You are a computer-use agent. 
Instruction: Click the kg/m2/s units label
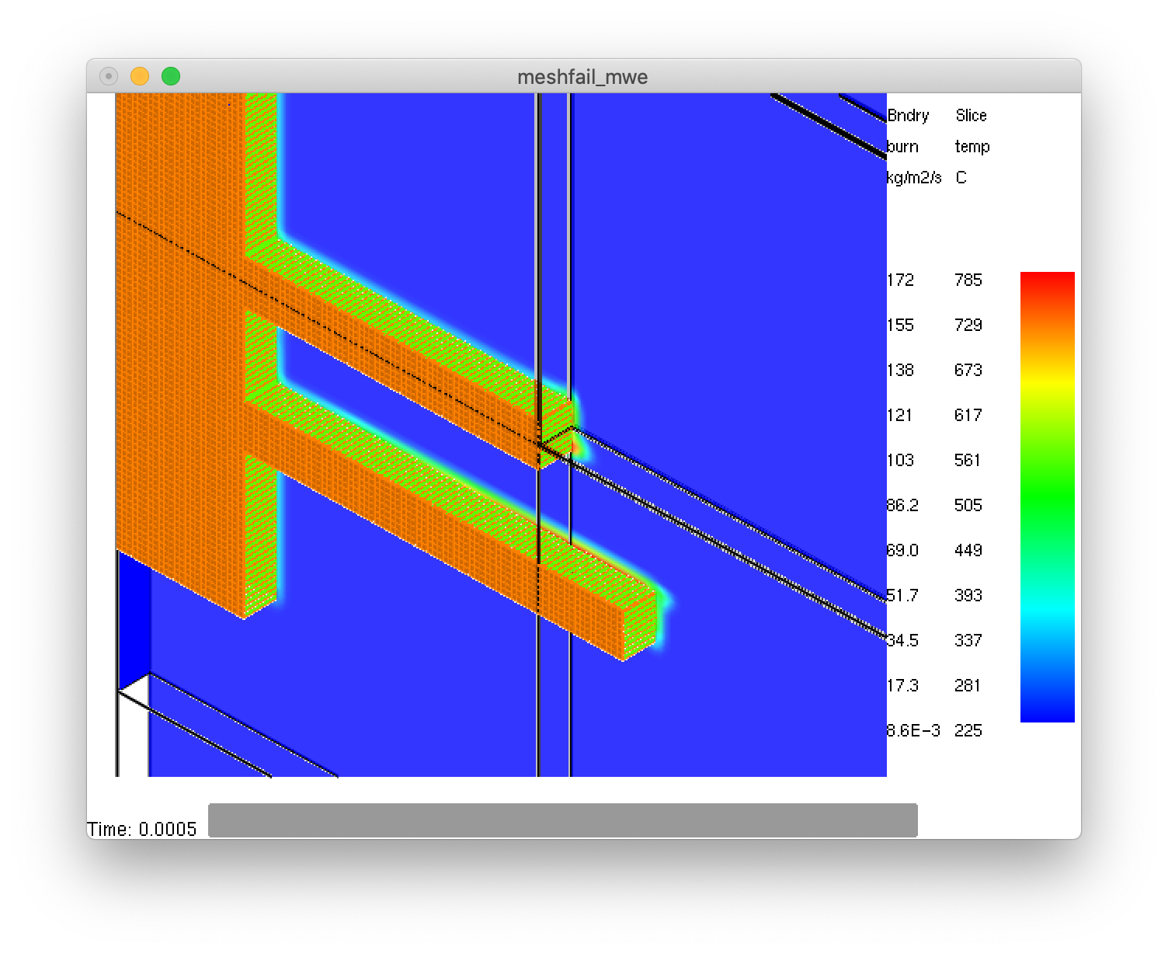point(914,177)
